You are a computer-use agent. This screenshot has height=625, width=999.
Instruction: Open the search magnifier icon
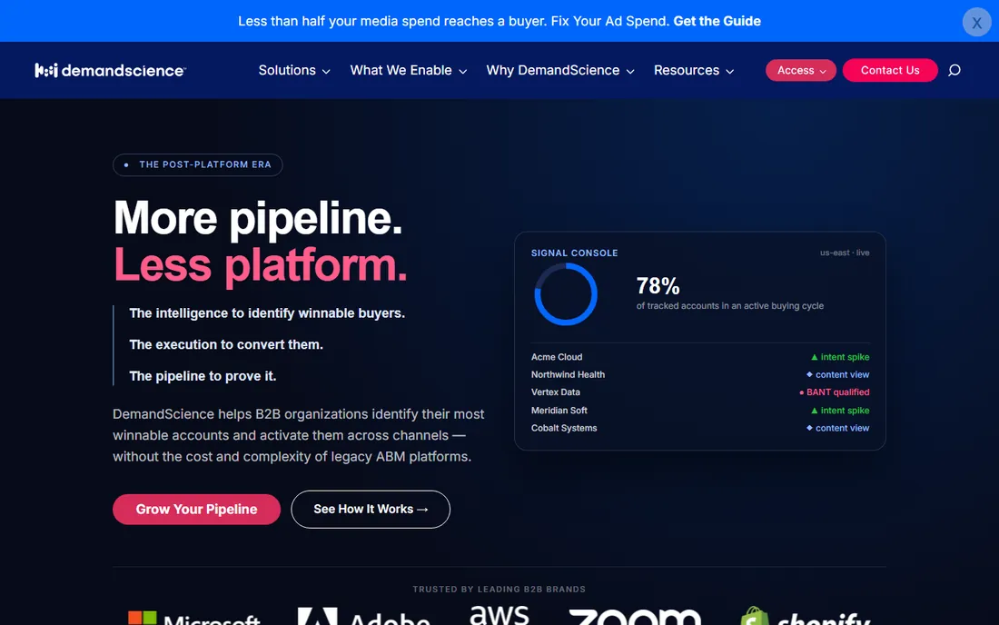(954, 70)
